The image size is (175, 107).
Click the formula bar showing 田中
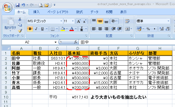coord(127,42)
